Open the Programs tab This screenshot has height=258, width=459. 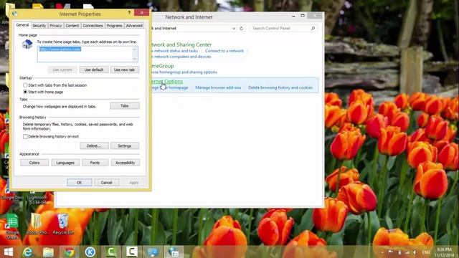point(114,26)
